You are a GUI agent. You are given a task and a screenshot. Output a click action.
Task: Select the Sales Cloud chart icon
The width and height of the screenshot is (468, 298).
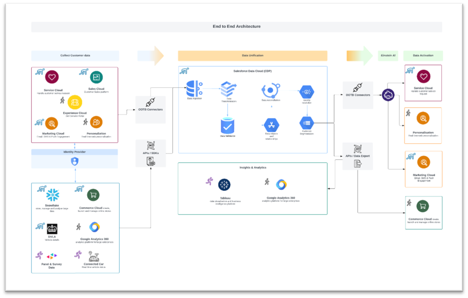click(97, 77)
